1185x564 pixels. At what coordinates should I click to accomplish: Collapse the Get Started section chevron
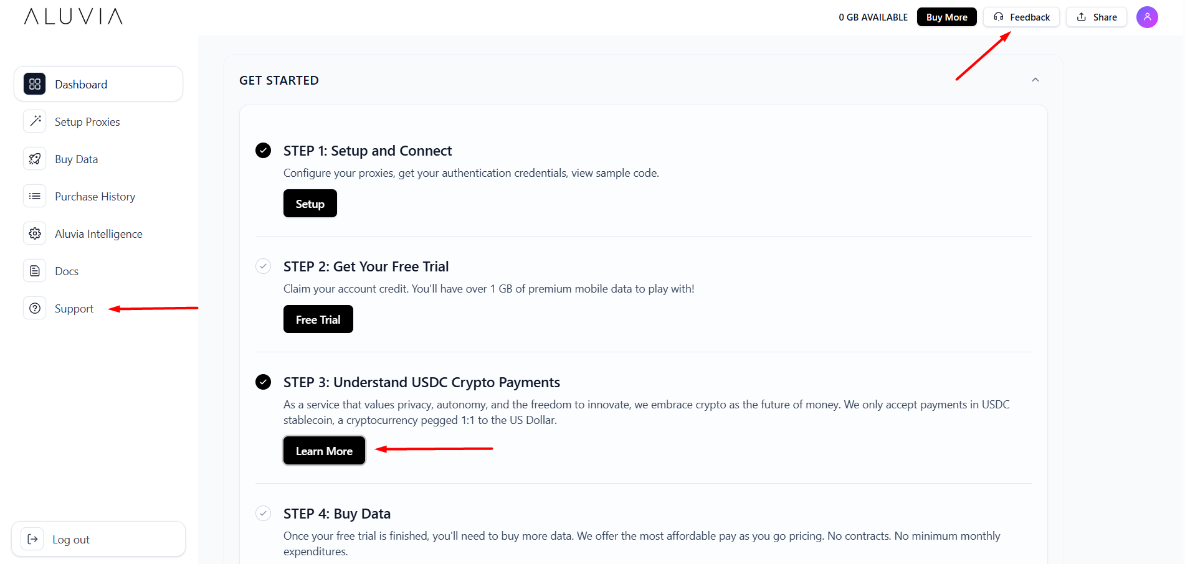[1035, 80]
